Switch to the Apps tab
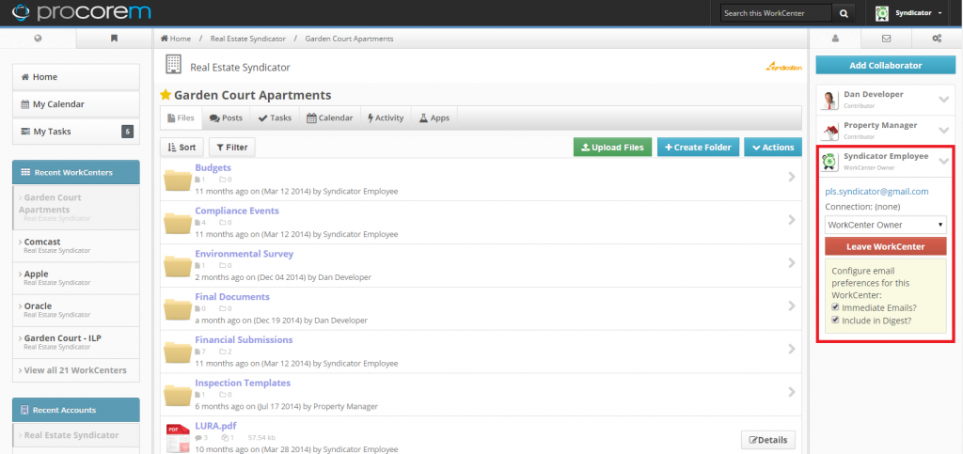 click(x=434, y=117)
